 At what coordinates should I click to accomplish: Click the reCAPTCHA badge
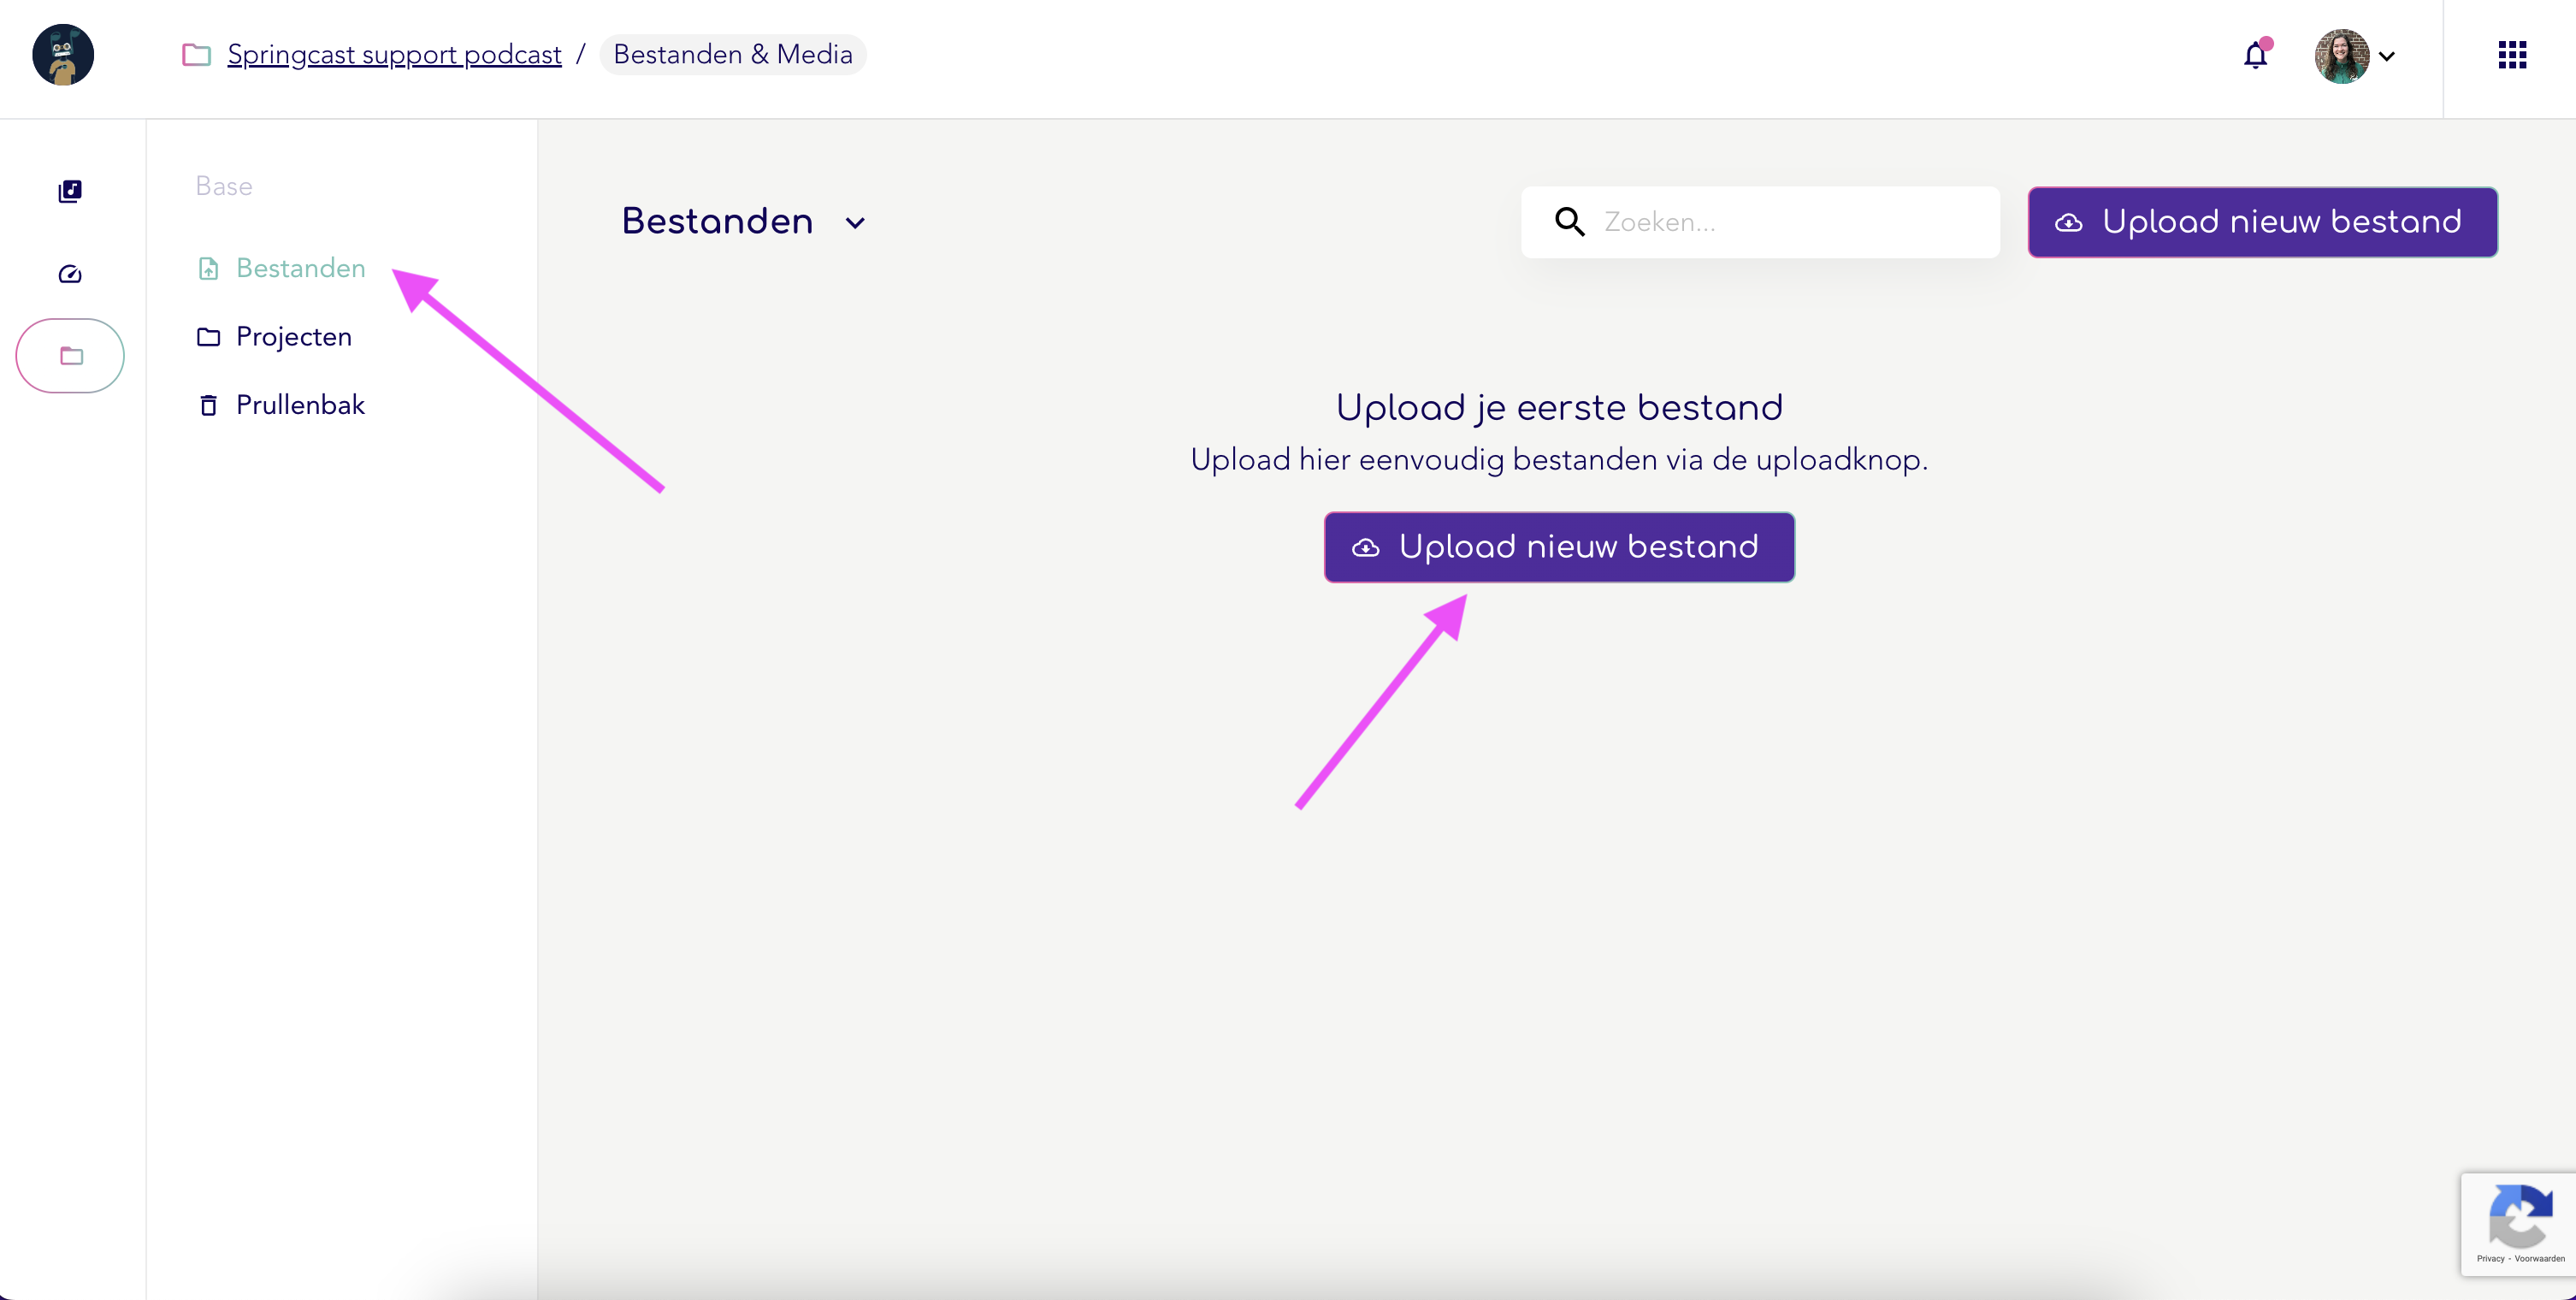point(2518,1223)
